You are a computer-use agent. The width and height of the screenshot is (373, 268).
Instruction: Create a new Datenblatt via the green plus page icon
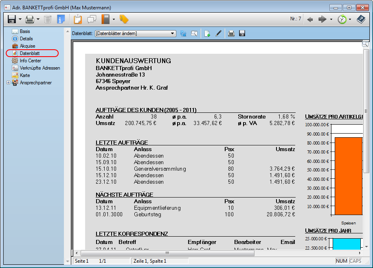tap(206, 33)
